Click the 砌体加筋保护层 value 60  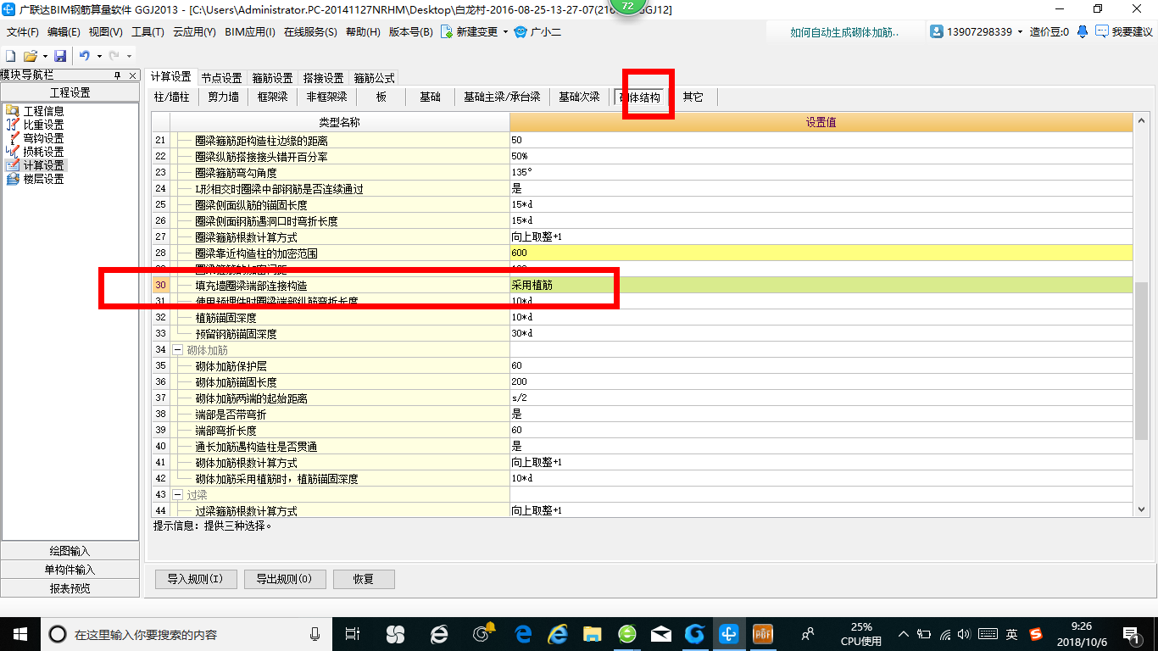tap(821, 366)
